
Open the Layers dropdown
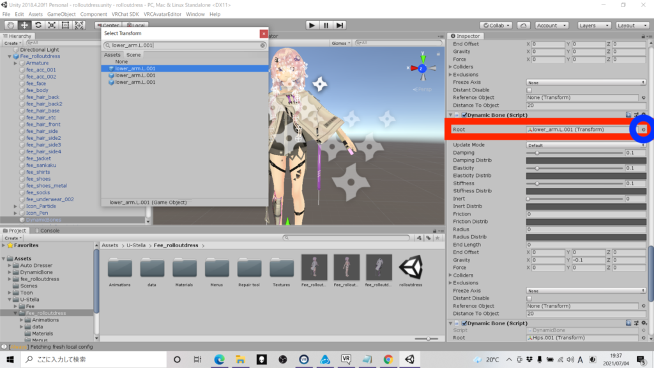[x=594, y=26]
